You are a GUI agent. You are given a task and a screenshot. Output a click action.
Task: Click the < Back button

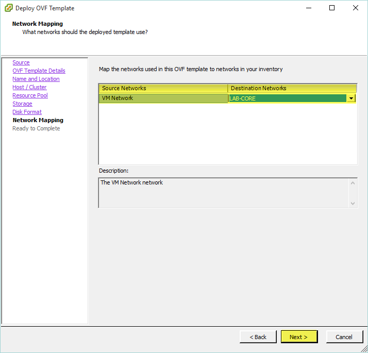(x=258, y=337)
